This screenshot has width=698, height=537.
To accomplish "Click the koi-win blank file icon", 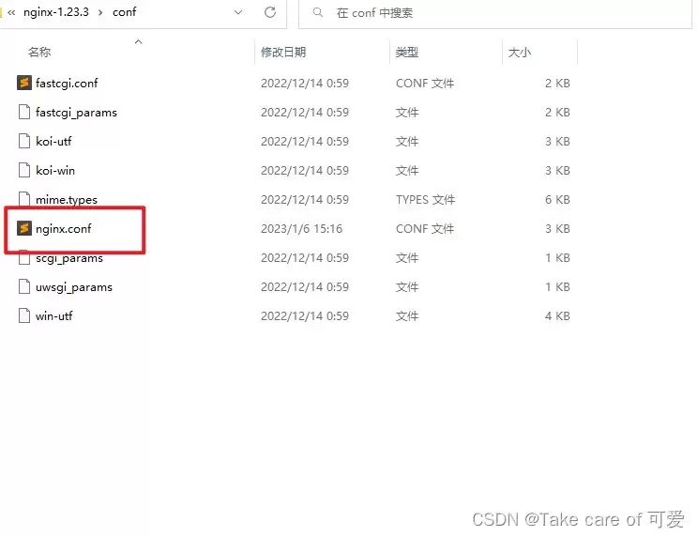I will click(x=24, y=170).
